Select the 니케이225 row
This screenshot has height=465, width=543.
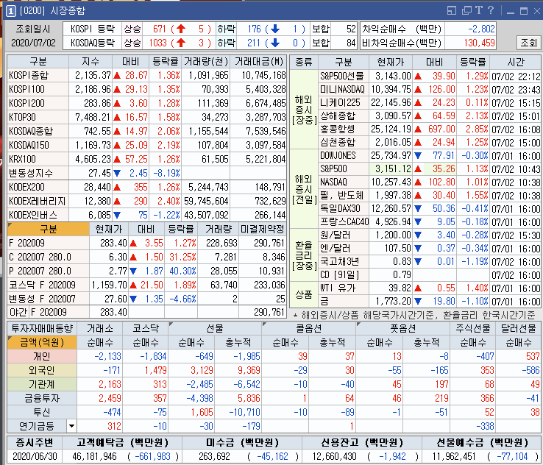(430, 102)
